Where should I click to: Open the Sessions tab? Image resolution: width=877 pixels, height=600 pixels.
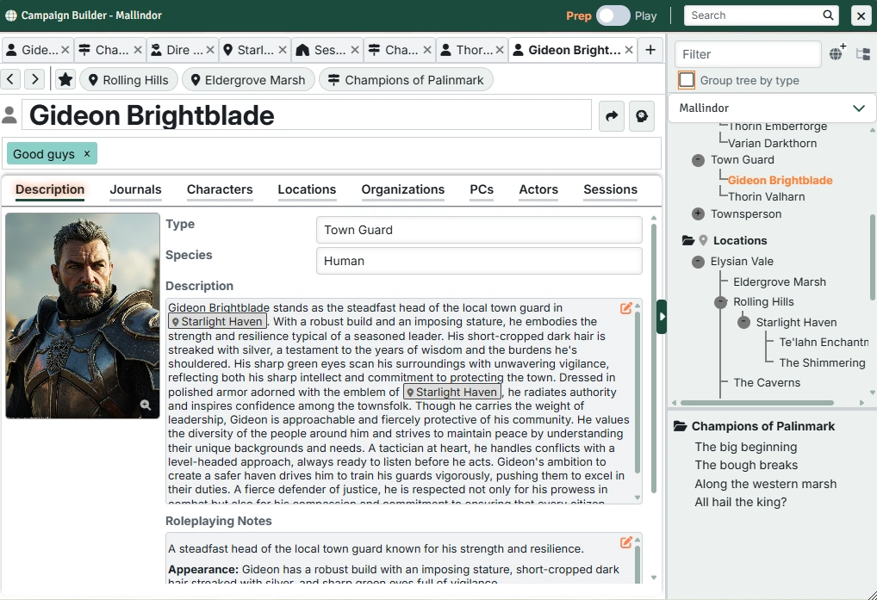[x=610, y=189]
